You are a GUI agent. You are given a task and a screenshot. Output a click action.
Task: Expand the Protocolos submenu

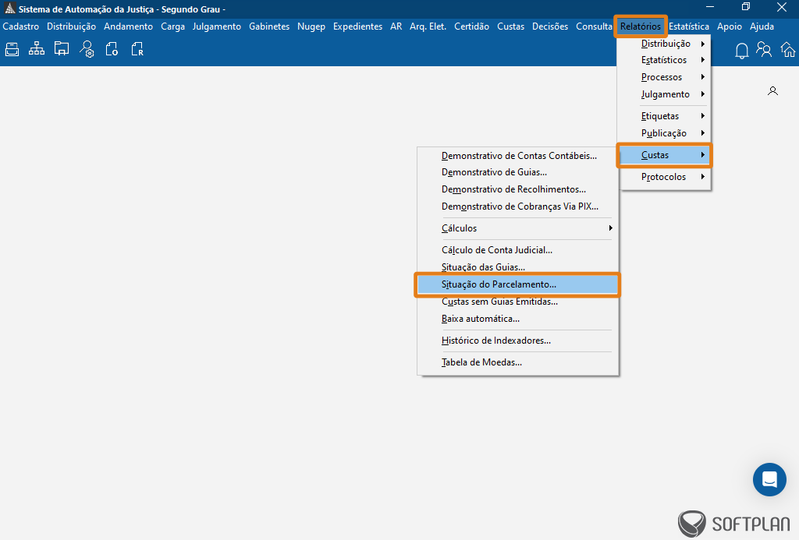point(664,177)
